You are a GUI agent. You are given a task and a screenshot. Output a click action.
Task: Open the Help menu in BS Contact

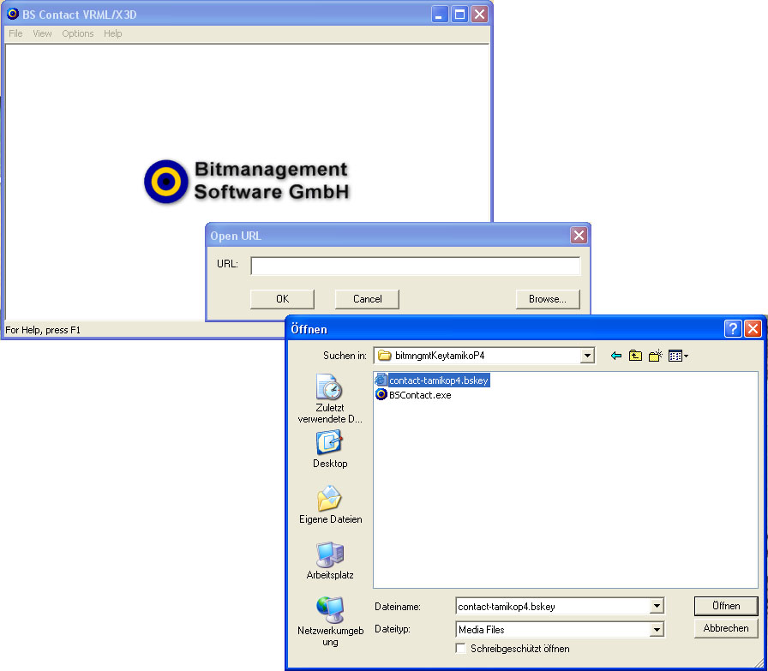tap(112, 33)
